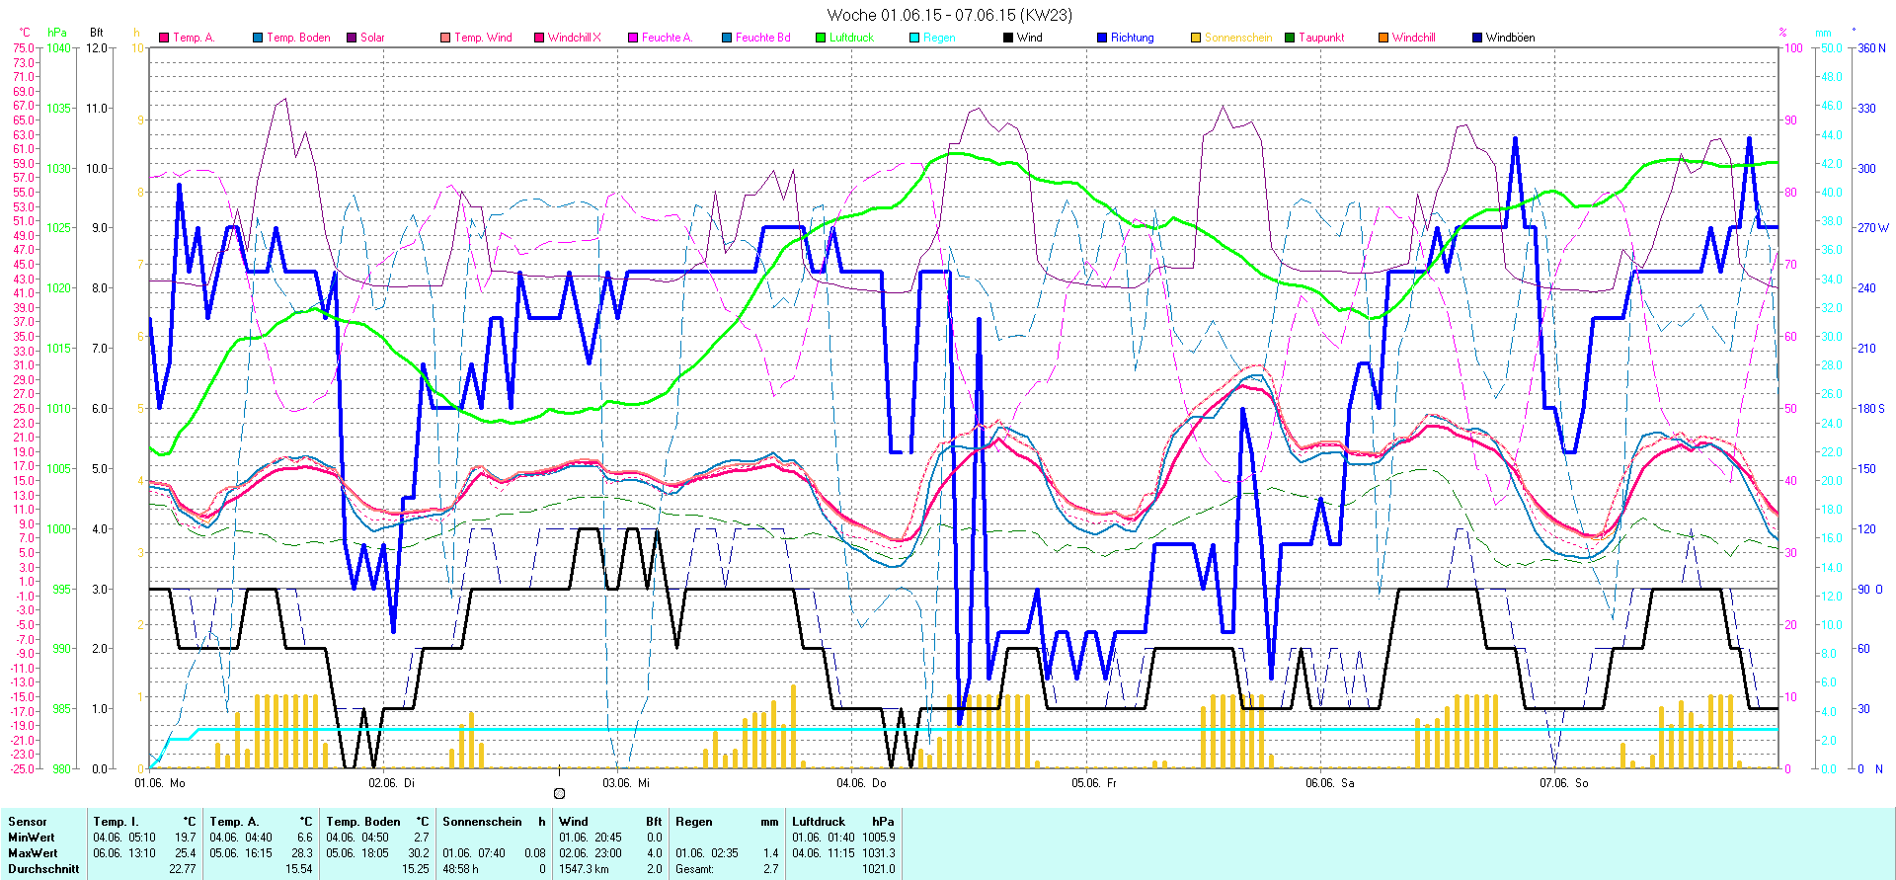Select the purple Solar legend marker
Screen dimensions: 1896x880
352,38
